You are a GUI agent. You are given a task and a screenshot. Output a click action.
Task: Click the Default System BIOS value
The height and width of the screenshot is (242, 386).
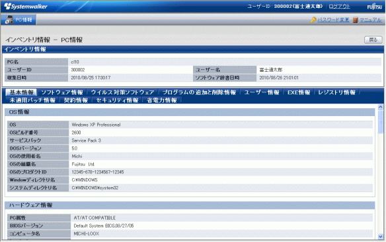(104, 226)
